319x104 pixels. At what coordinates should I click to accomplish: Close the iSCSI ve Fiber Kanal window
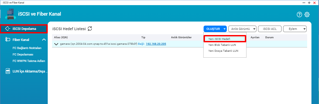(x=314, y=3)
